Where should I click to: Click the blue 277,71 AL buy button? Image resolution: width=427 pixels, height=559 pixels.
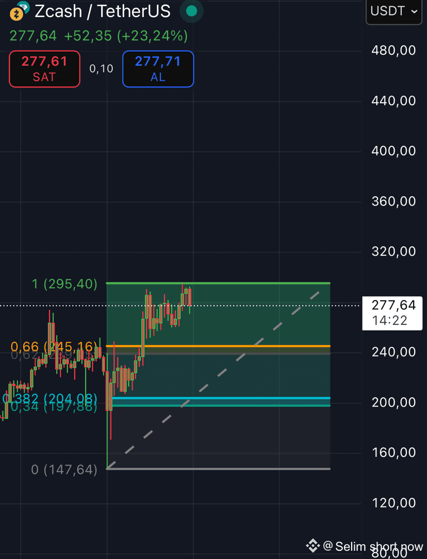pos(158,69)
